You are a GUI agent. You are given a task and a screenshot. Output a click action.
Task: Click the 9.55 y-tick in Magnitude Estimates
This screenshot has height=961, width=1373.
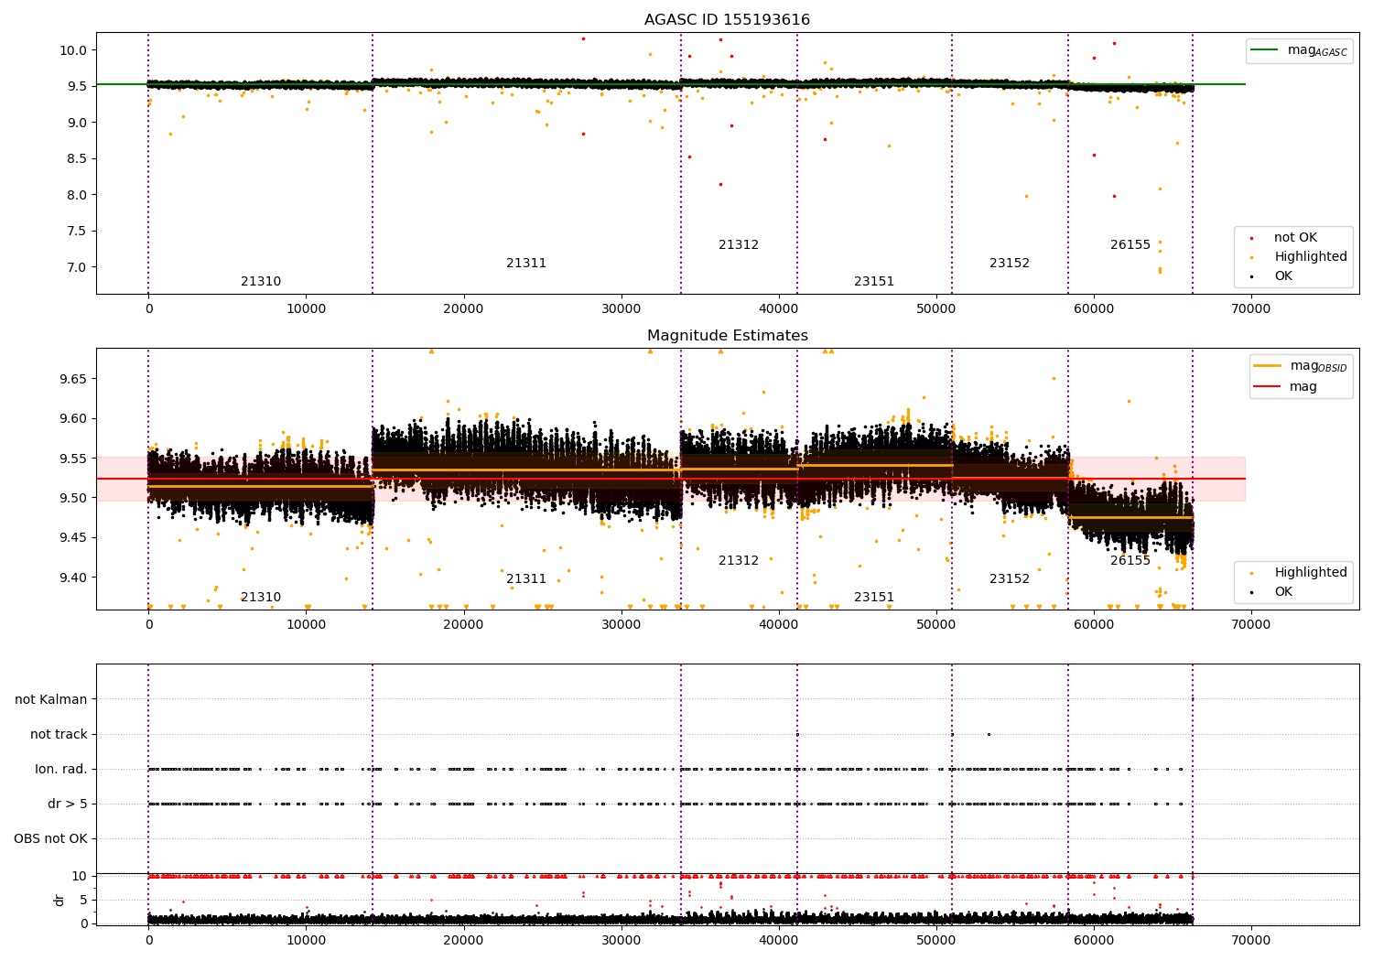(x=75, y=459)
